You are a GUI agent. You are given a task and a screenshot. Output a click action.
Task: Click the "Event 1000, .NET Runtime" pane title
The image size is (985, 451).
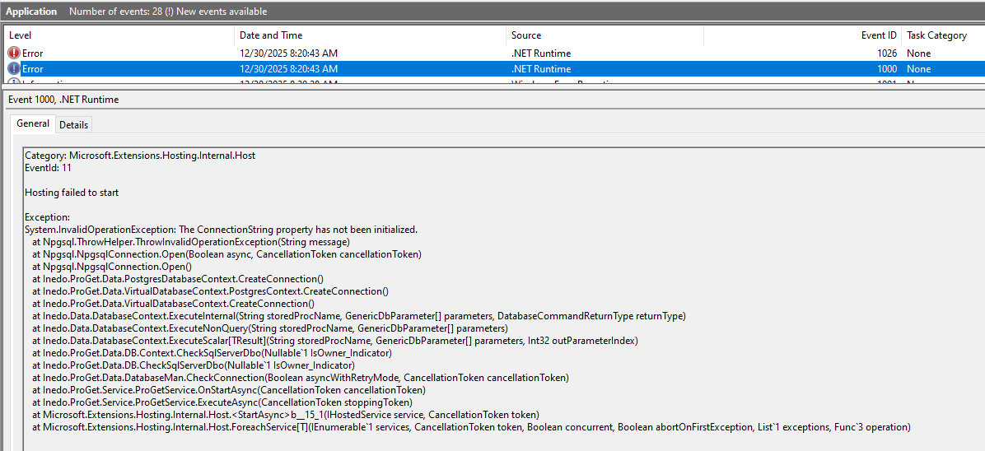point(63,100)
